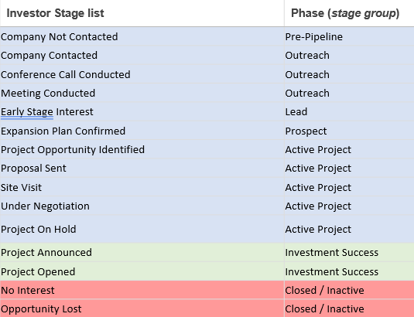The image size is (414, 317).
Task: Select the Site Visit cell
Action: click(142, 187)
